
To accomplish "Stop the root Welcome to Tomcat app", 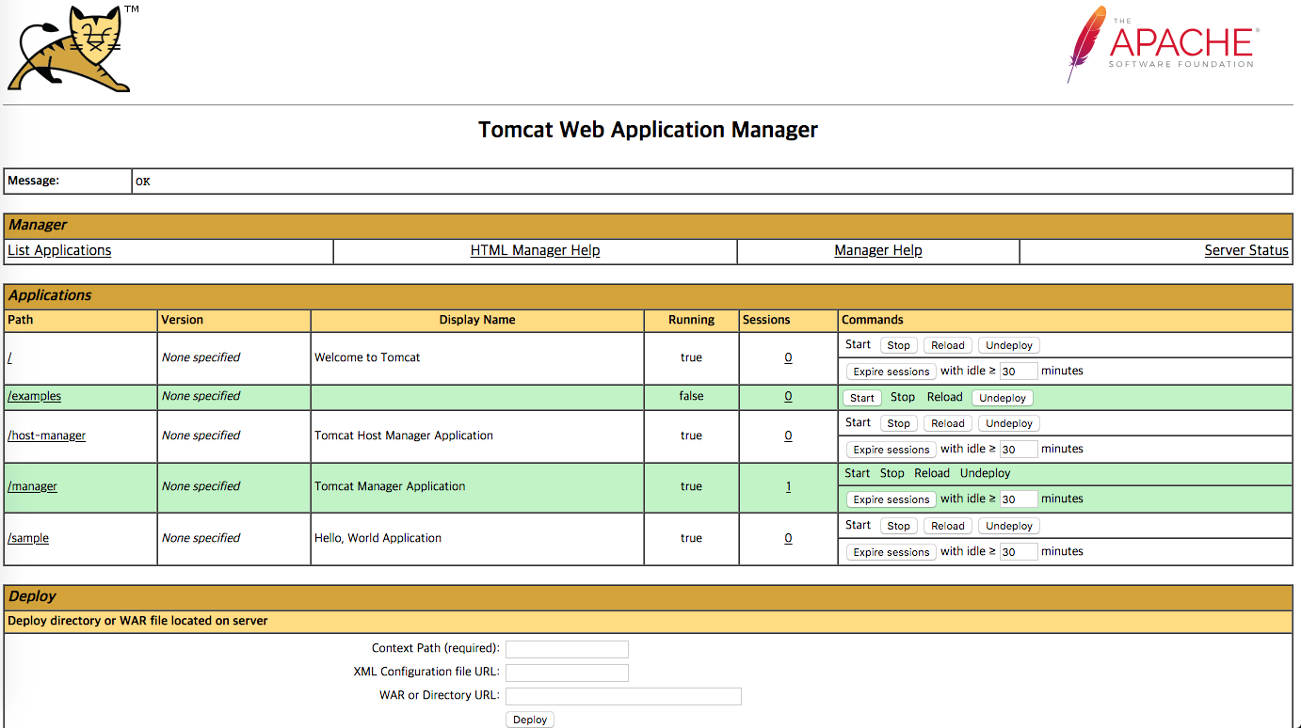I will coord(899,345).
